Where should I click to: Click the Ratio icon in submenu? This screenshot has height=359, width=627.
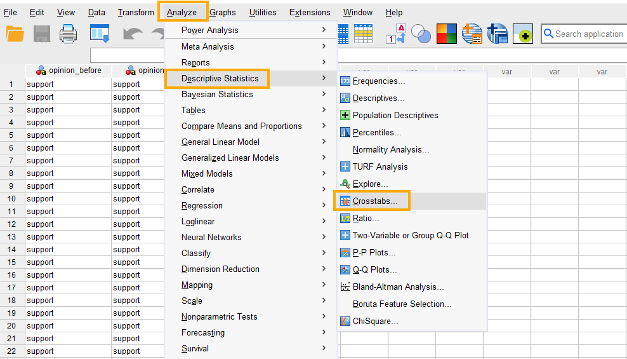(x=345, y=218)
